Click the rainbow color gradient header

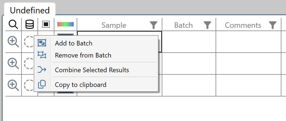[x=66, y=24]
